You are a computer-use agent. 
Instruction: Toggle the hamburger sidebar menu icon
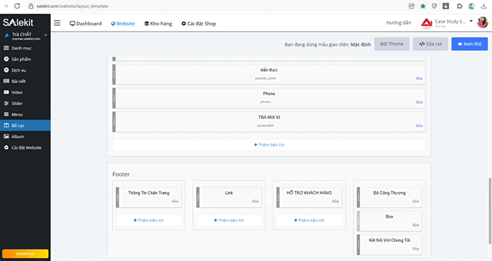(x=57, y=23)
